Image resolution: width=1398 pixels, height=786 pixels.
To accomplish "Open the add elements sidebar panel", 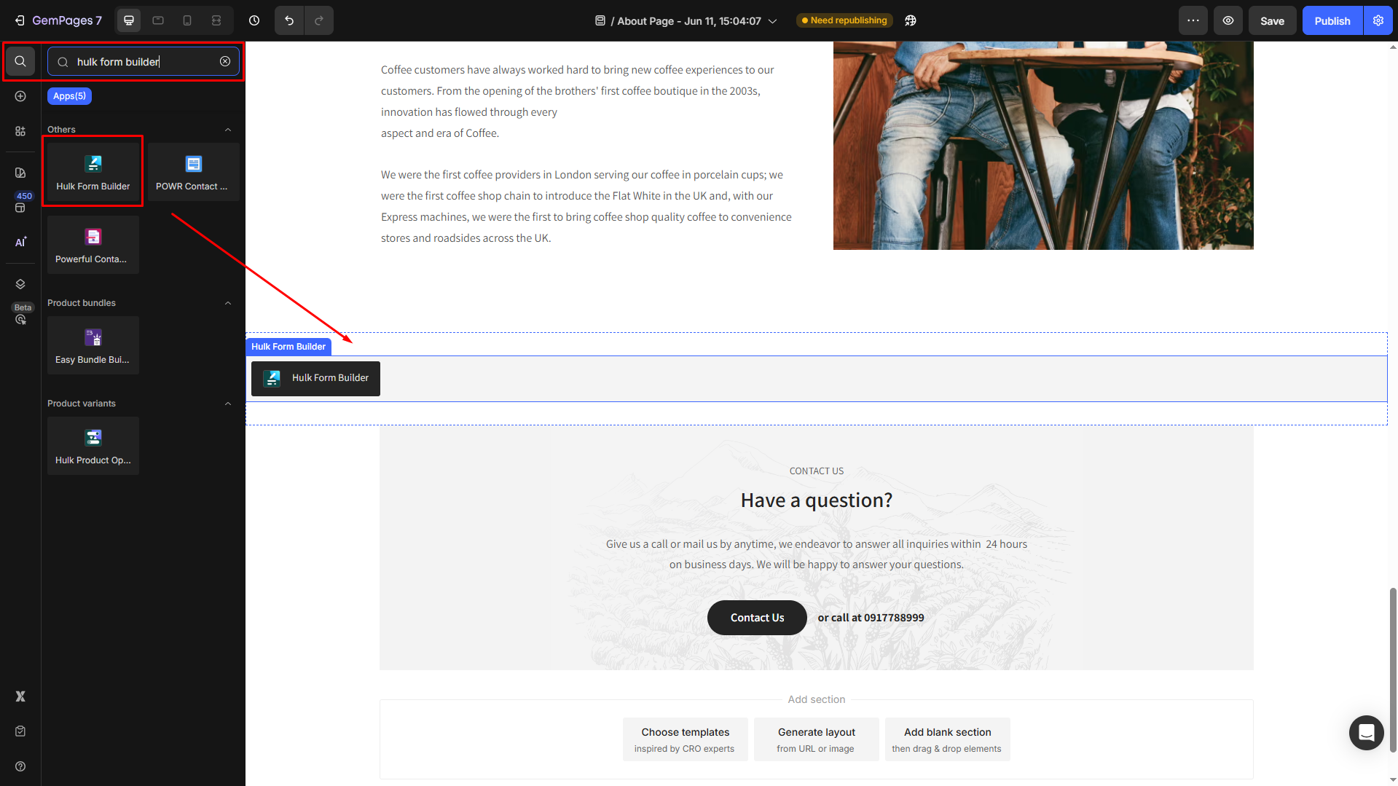I will (20, 96).
